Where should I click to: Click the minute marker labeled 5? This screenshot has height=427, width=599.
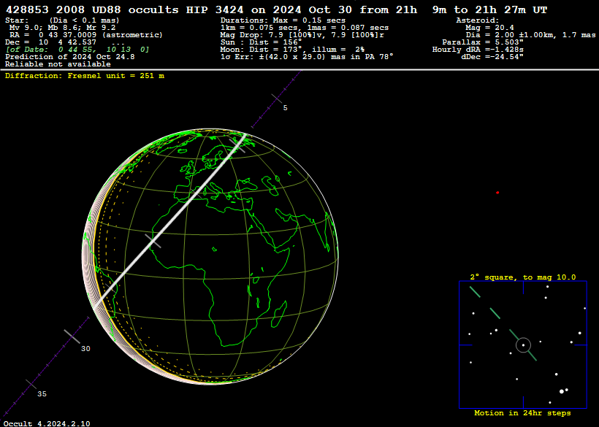coord(277,99)
